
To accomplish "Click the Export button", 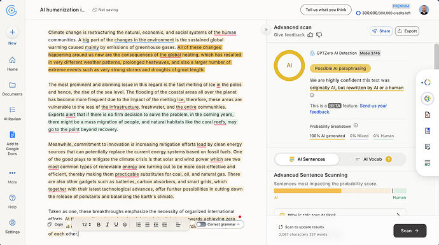I will click(x=407, y=31).
